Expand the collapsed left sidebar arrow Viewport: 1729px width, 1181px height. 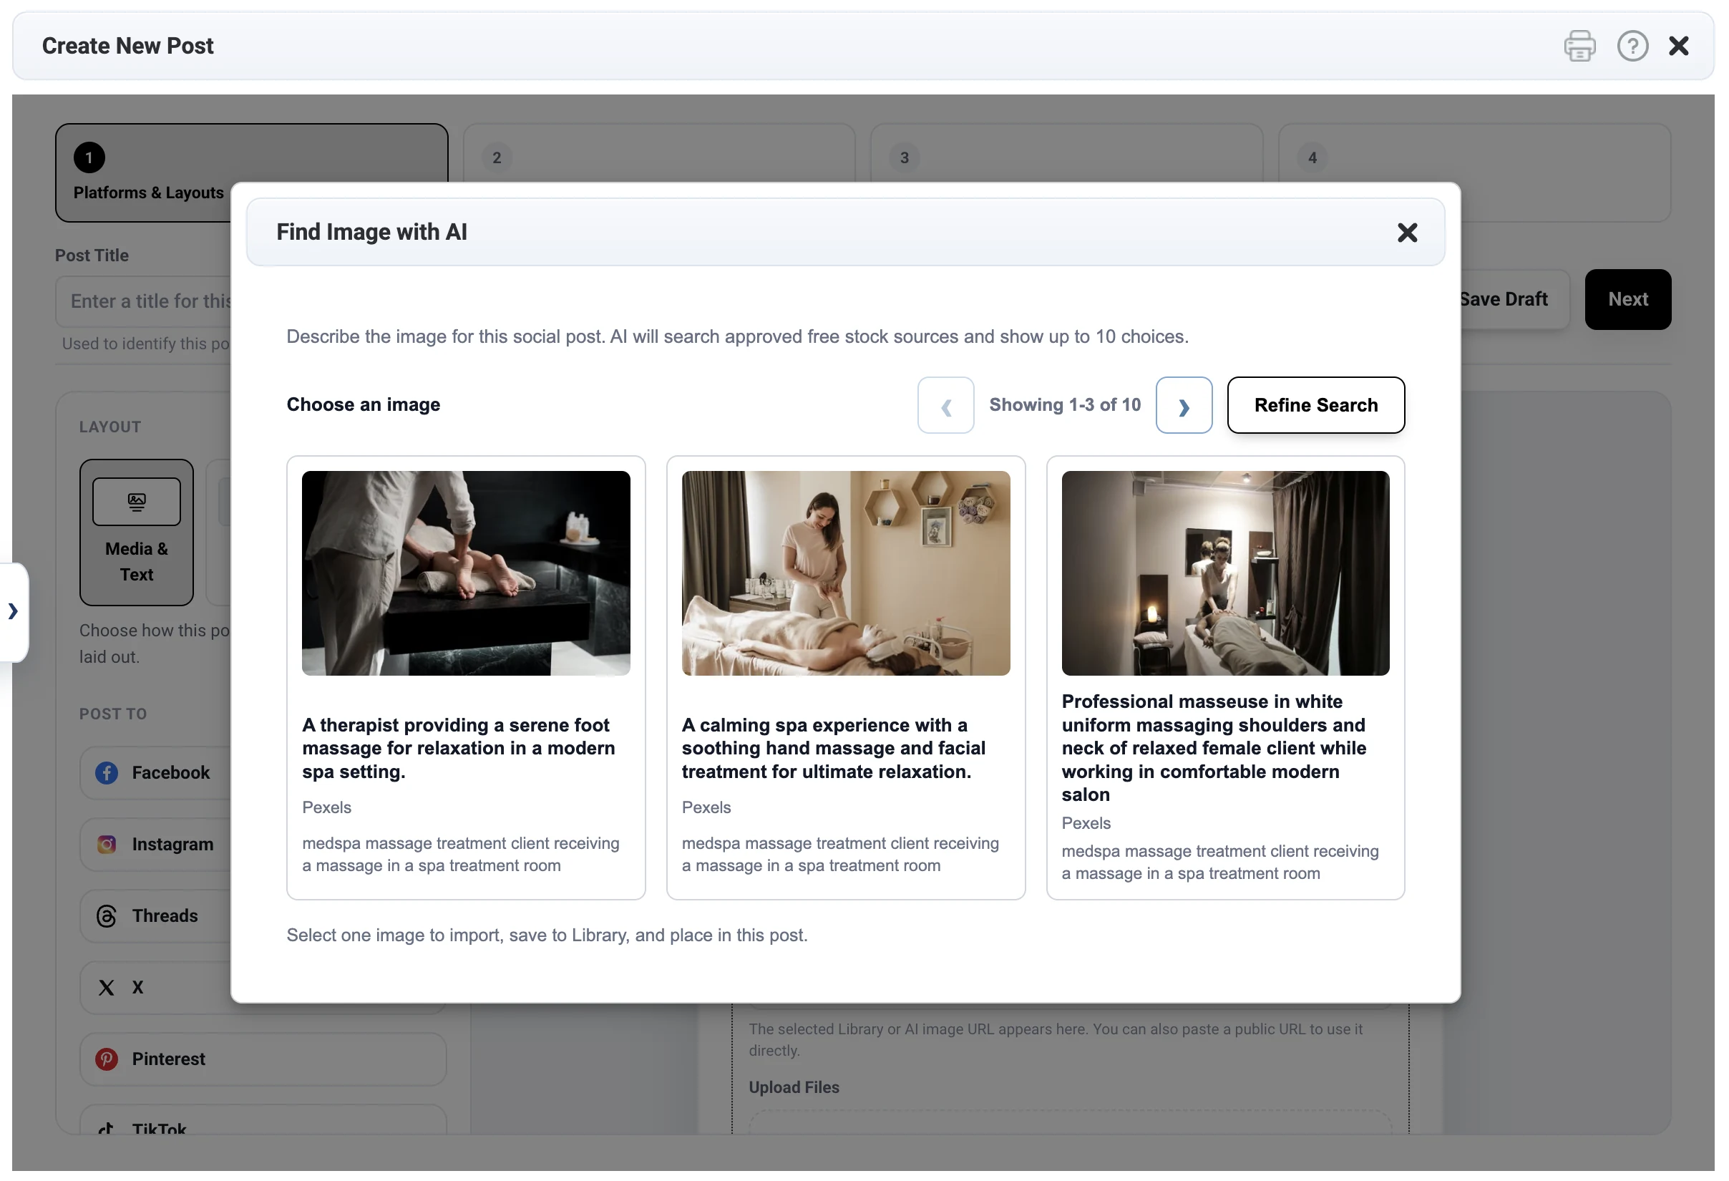(13, 612)
